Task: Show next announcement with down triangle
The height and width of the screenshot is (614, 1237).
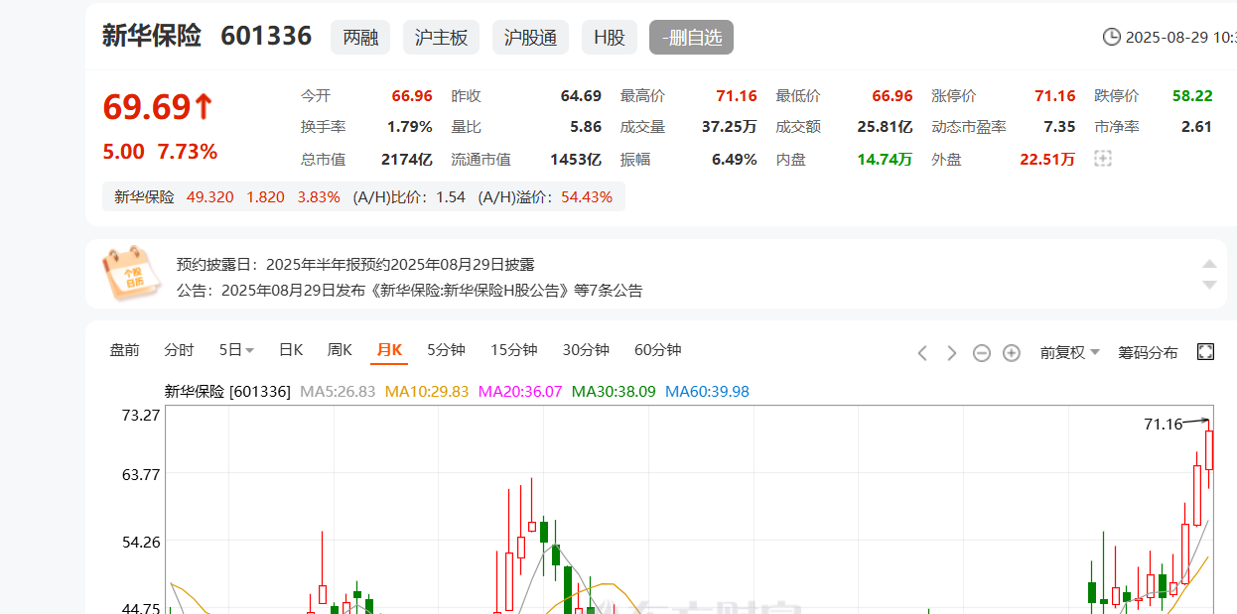Action: [x=1209, y=285]
